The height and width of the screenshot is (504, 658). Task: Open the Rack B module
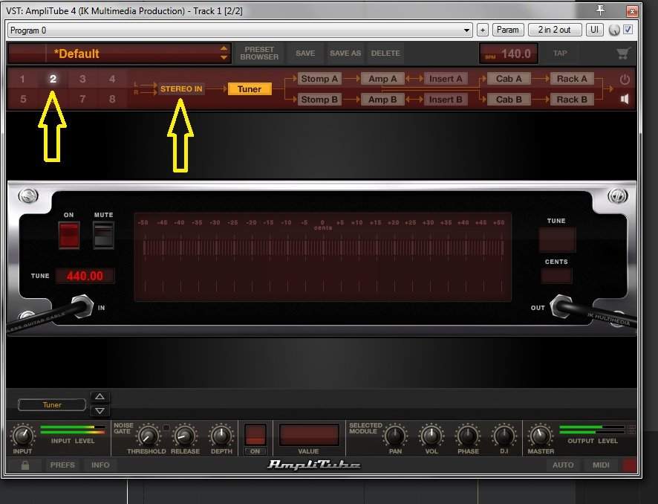click(572, 100)
